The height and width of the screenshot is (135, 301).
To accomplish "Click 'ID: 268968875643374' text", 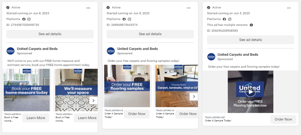I will 122,25.
